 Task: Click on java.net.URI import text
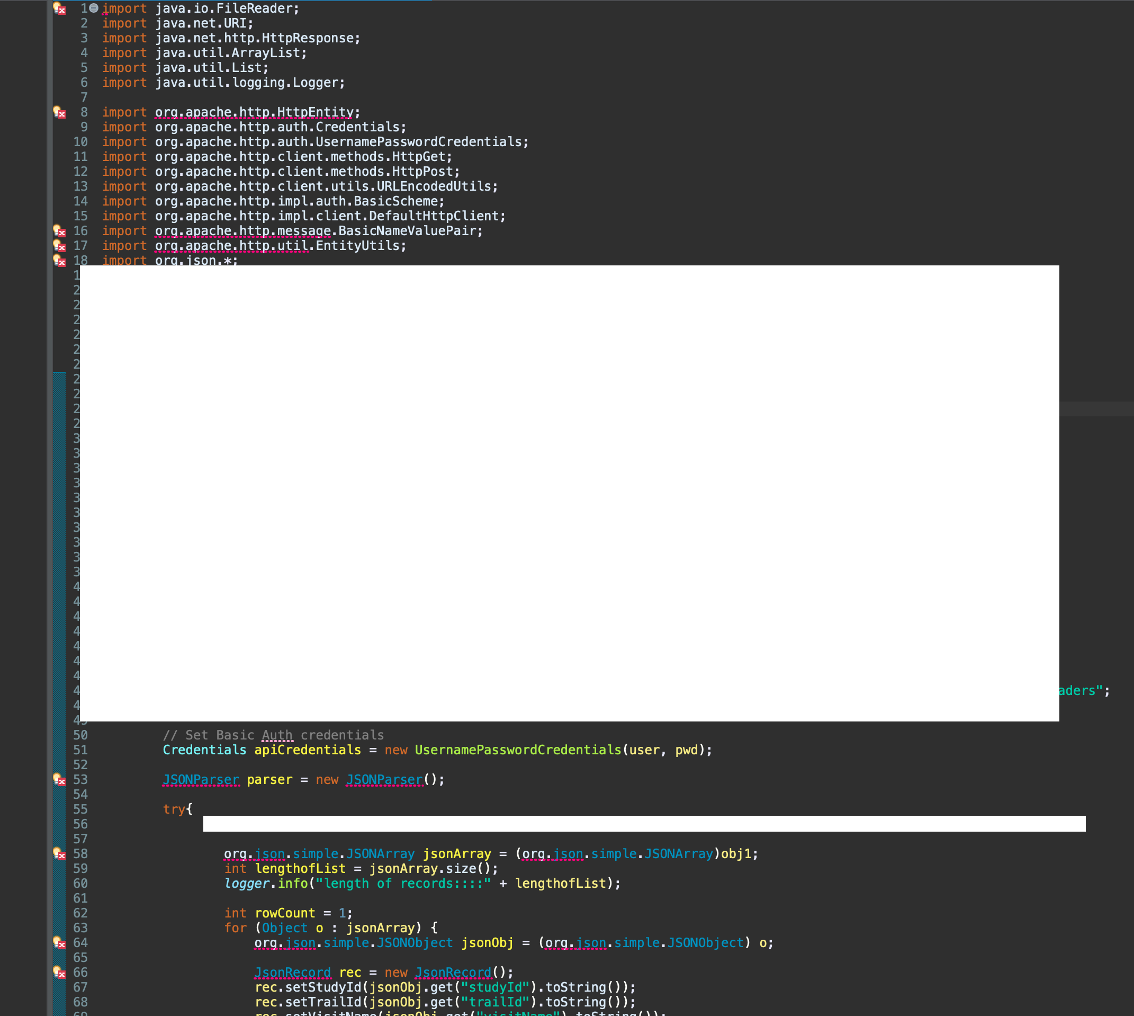tap(204, 23)
